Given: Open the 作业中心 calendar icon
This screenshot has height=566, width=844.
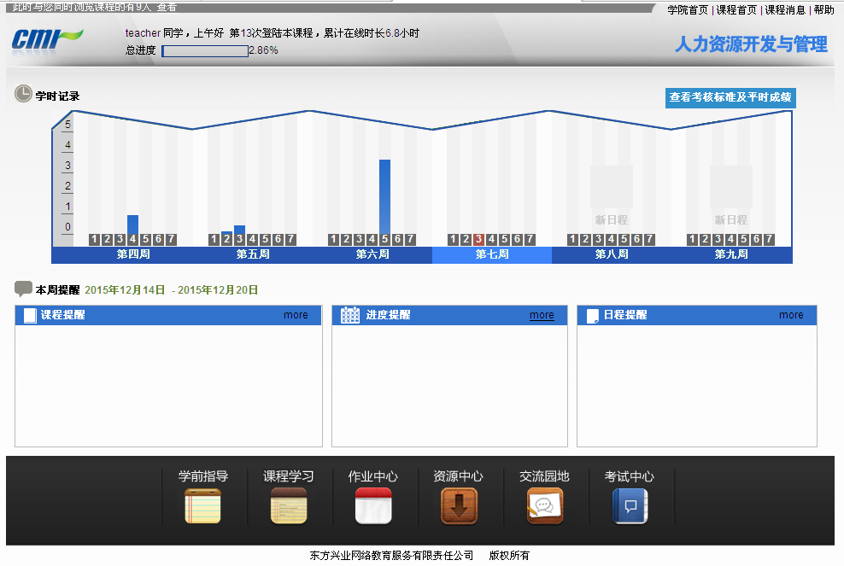Looking at the screenshot, I should 373,505.
